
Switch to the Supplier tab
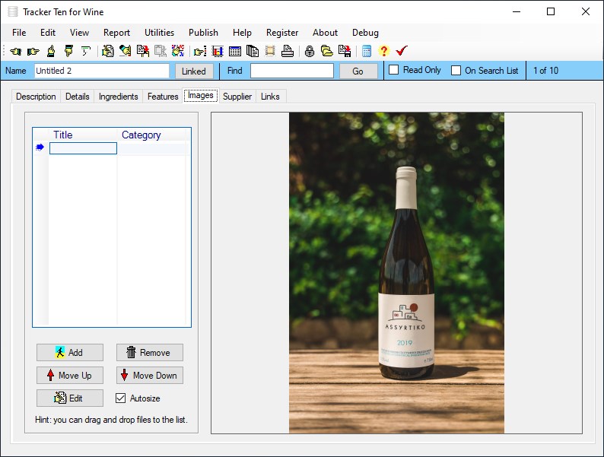point(237,97)
